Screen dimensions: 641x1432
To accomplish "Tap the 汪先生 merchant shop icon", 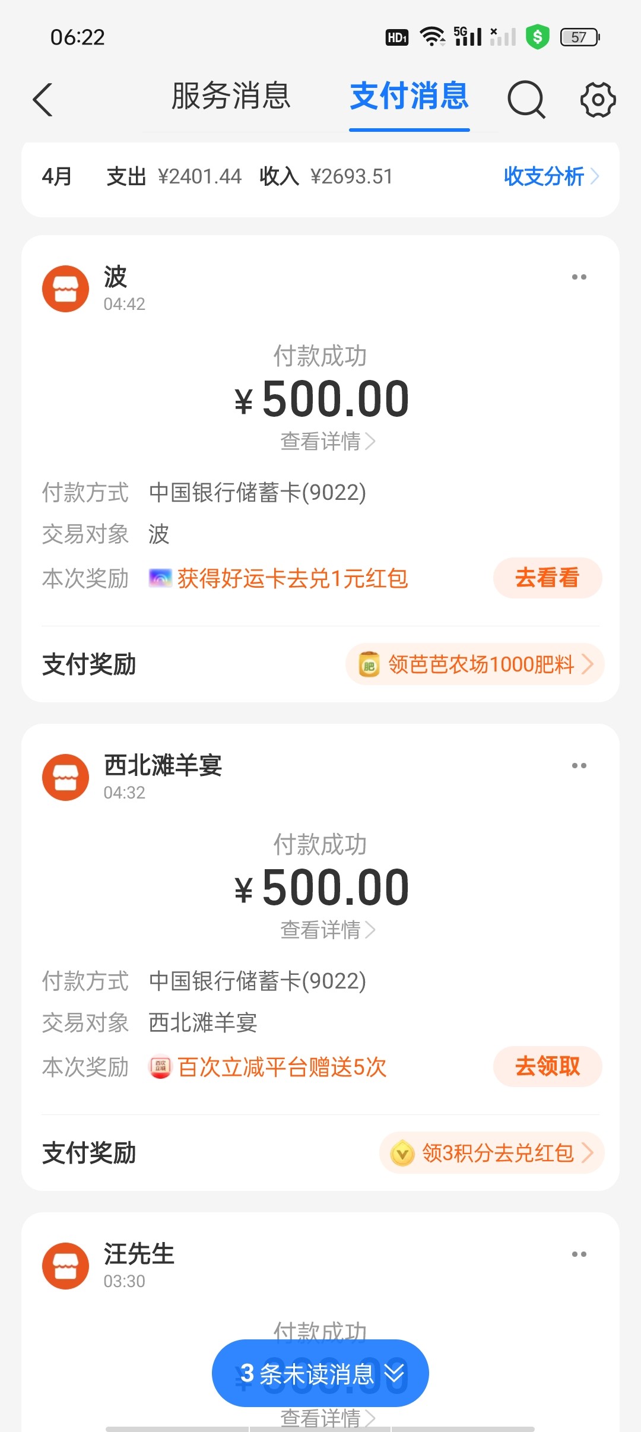I will (x=65, y=1266).
